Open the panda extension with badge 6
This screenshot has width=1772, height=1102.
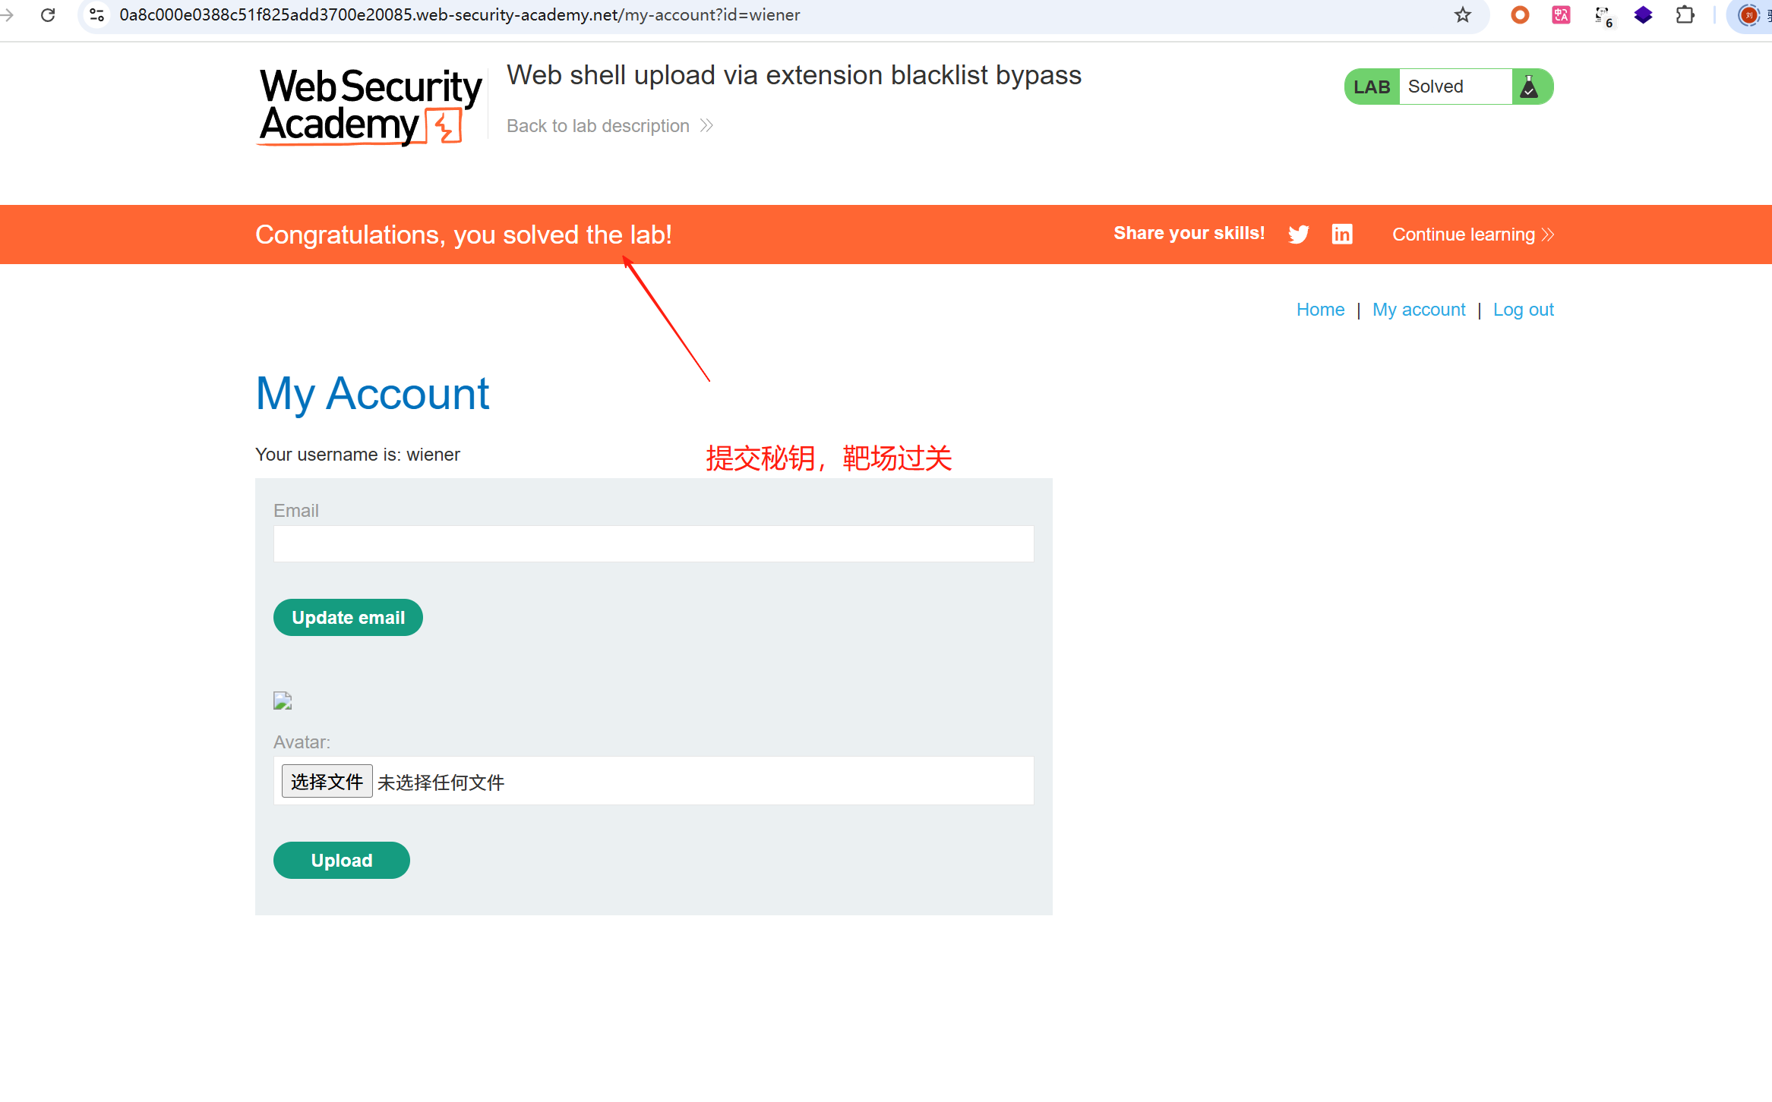tap(1603, 15)
